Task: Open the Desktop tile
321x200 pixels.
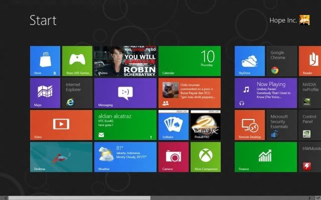Action: 61,157
